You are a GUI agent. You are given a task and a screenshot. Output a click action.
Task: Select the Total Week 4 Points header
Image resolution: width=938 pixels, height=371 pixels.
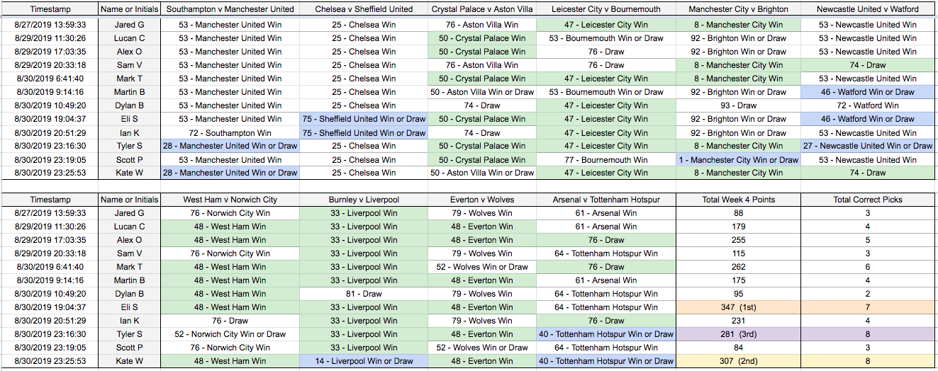[738, 200]
